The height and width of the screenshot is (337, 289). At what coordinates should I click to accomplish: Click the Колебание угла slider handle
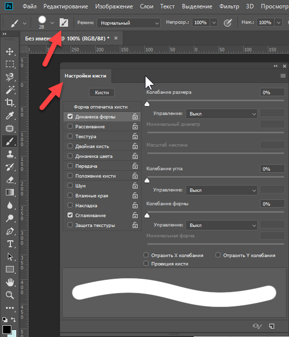147,181
